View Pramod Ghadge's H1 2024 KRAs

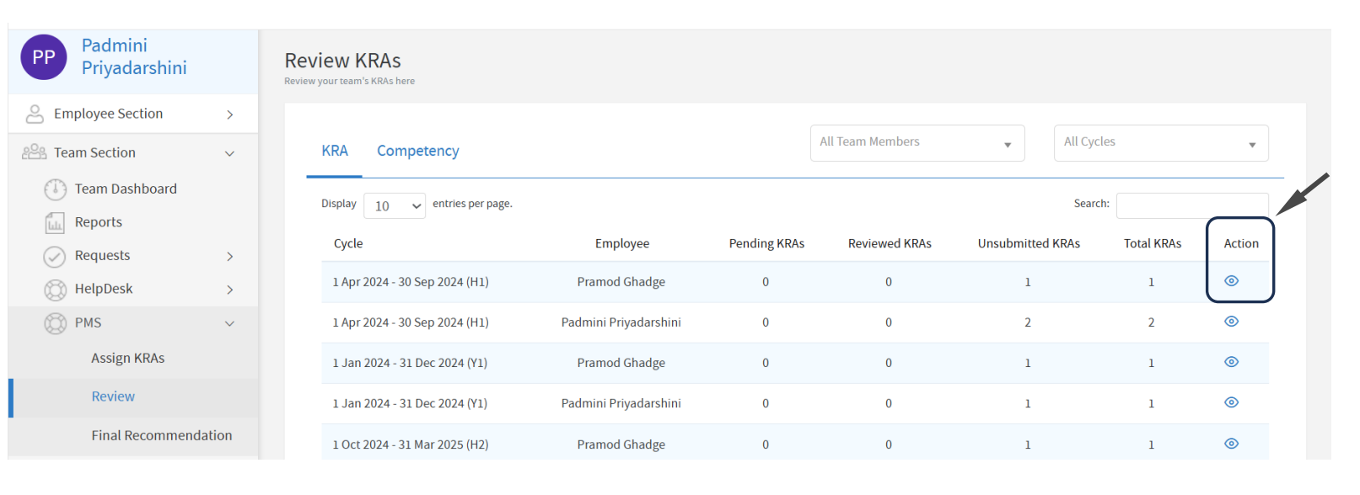[1231, 281]
